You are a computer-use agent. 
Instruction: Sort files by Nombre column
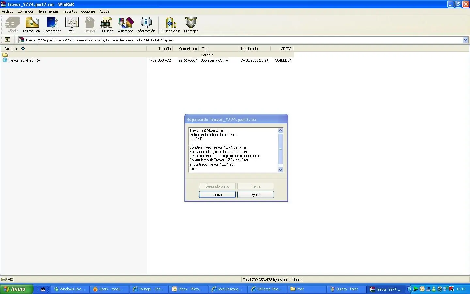pos(73,49)
